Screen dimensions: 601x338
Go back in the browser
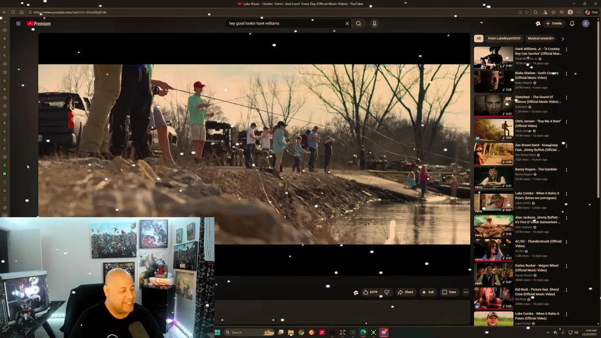point(5,12)
